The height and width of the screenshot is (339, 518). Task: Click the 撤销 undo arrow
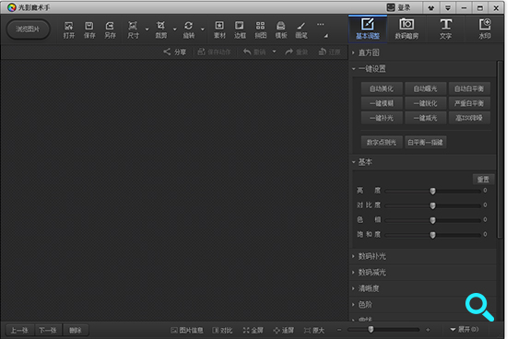point(247,52)
